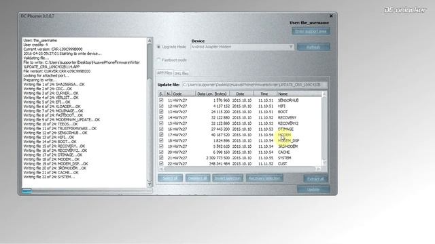Click log panel scroll-down arrow

pyautogui.click(x=150, y=184)
